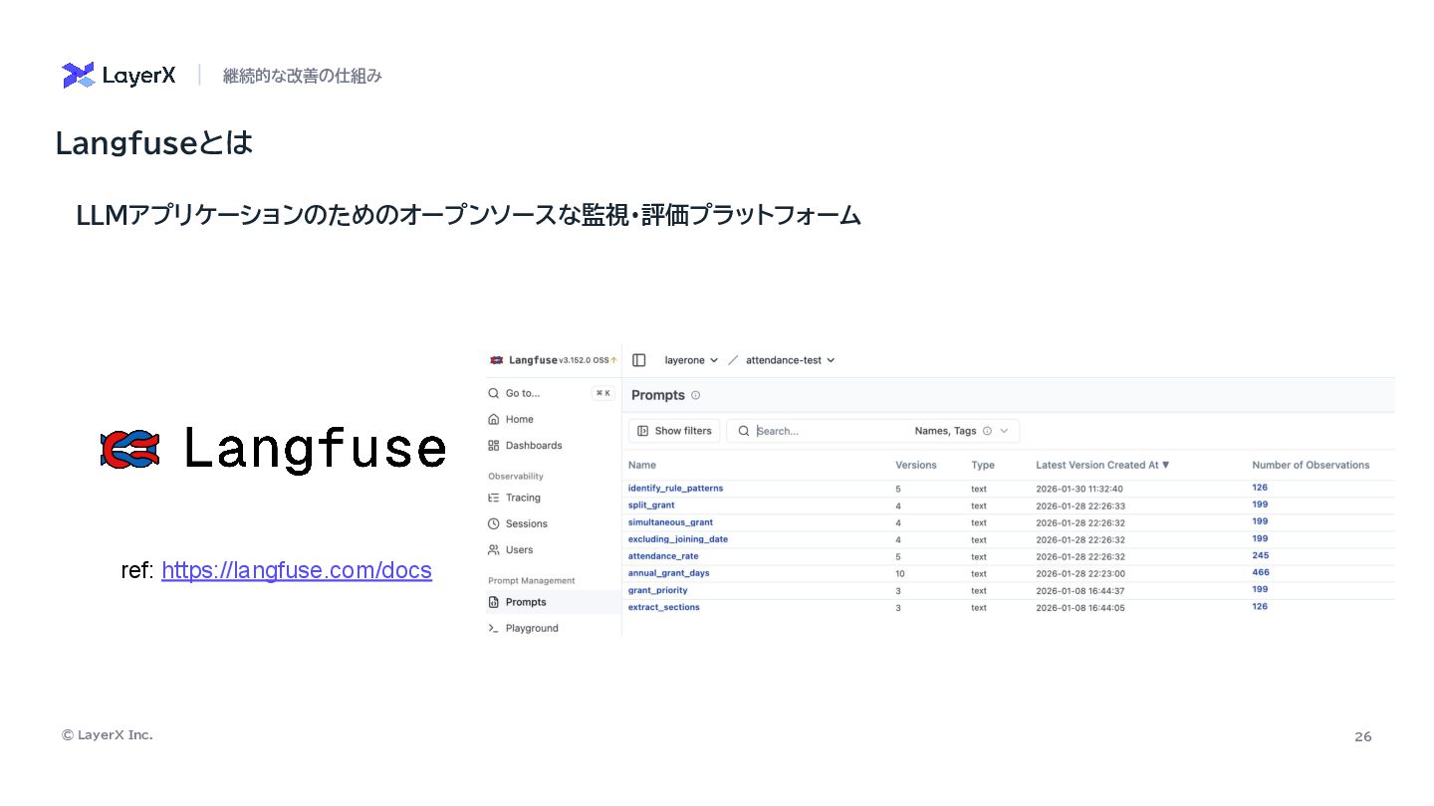This screenshot has height=806, width=1434.
Task: Expand the layerone organization dropdown
Action: pyautogui.click(x=691, y=360)
